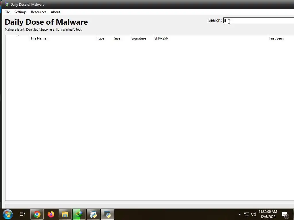294x220 pixels.
Task: Open Task View from the taskbar
Action: (22, 214)
